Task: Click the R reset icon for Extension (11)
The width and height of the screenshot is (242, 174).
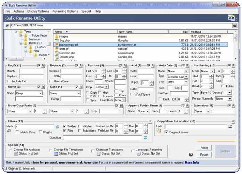Action: [233, 106]
